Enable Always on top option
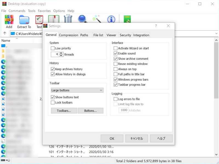This screenshot has height=164, width=219. pyautogui.click(x=115, y=69)
